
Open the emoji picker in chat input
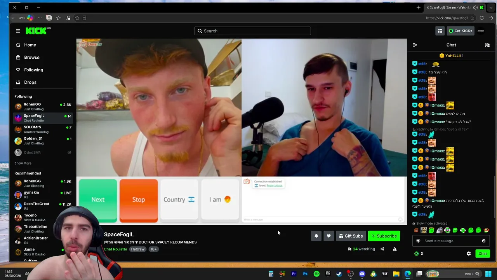click(484, 241)
